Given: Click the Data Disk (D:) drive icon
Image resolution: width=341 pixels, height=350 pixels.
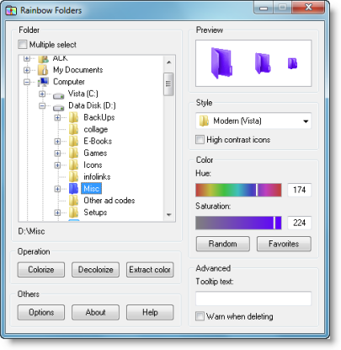Looking at the screenshot, I should (x=59, y=107).
